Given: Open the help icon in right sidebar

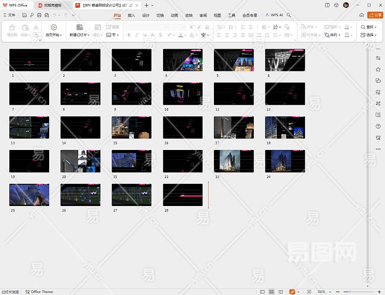Looking at the screenshot, I should (x=378, y=126).
